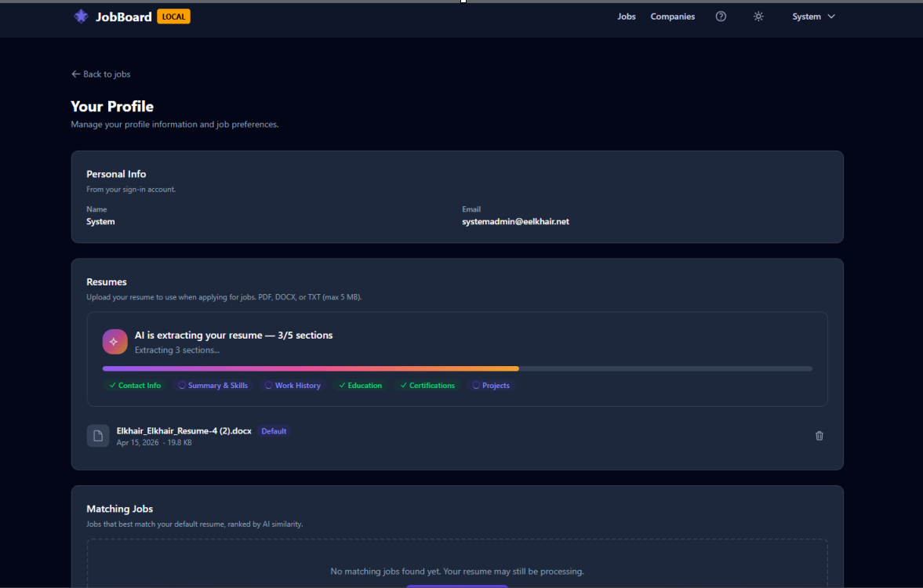Screen dimensions: 923x588
Task: Open the help question mark icon
Action: coord(721,16)
